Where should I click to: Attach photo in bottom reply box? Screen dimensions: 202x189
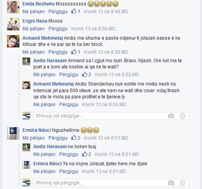point(171,183)
